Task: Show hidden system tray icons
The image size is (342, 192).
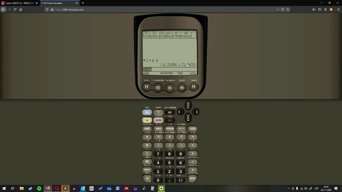Action: 288,189
